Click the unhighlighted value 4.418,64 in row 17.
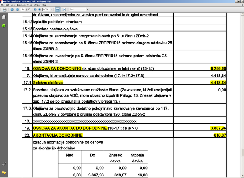Screen dimensions: 244x178 pyautogui.click(x=218, y=76)
